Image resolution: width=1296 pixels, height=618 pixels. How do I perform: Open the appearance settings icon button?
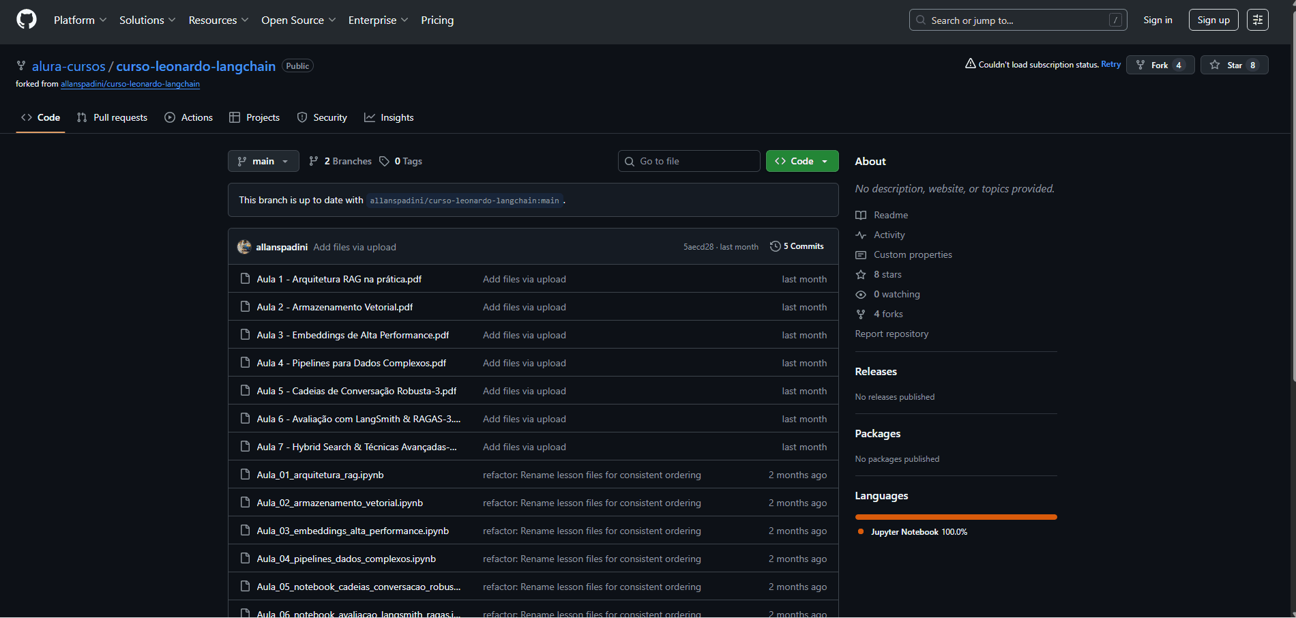pyautogui.click(x=1257, y=20)
